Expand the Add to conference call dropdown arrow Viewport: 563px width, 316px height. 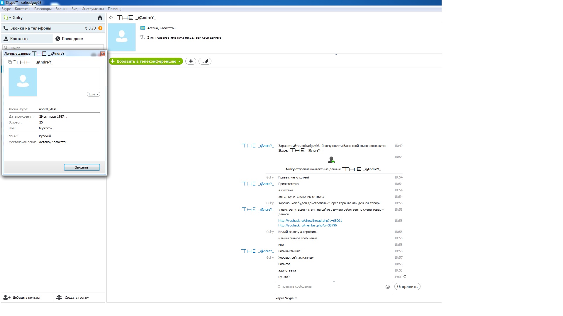(179, 61)
